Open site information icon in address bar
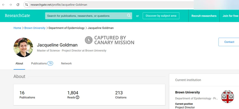 click(27, 5)
